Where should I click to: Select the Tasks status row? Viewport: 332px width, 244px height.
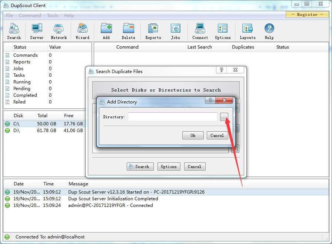tap(47, 75)
